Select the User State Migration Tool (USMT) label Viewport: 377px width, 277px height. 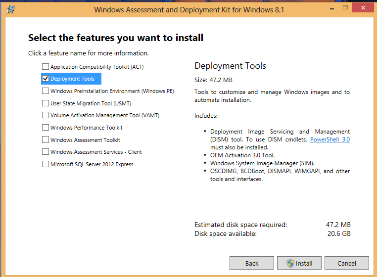click(91, 103)
